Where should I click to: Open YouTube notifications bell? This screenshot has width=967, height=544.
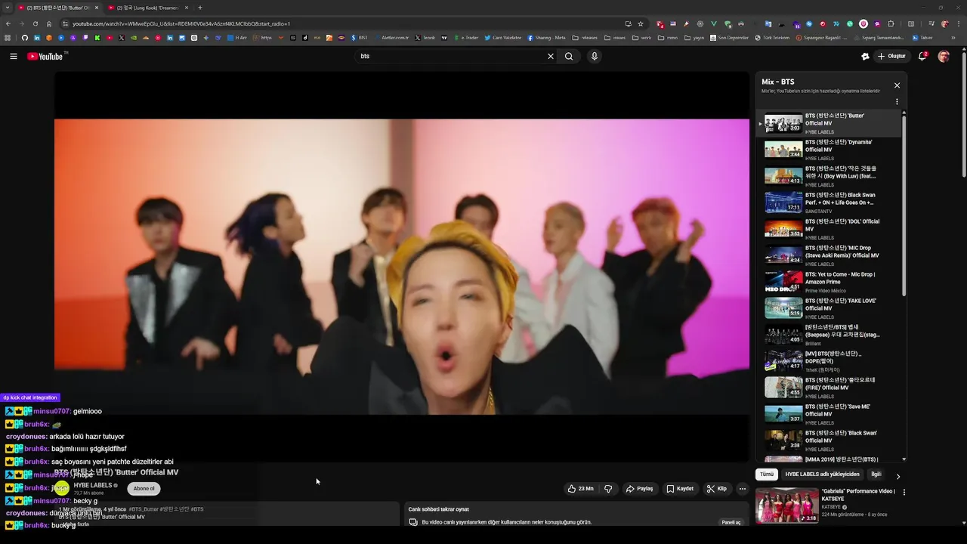(x=923, y=56)
